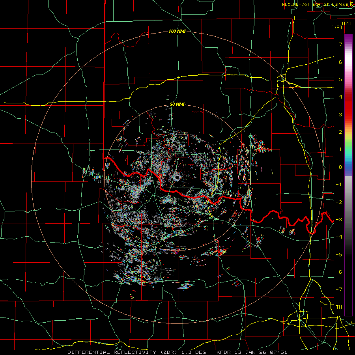Viewport: 355px width, 355px height.
Task: Select the -7 dB scale label
Action: pyautogui.click(x=339, y=290)
